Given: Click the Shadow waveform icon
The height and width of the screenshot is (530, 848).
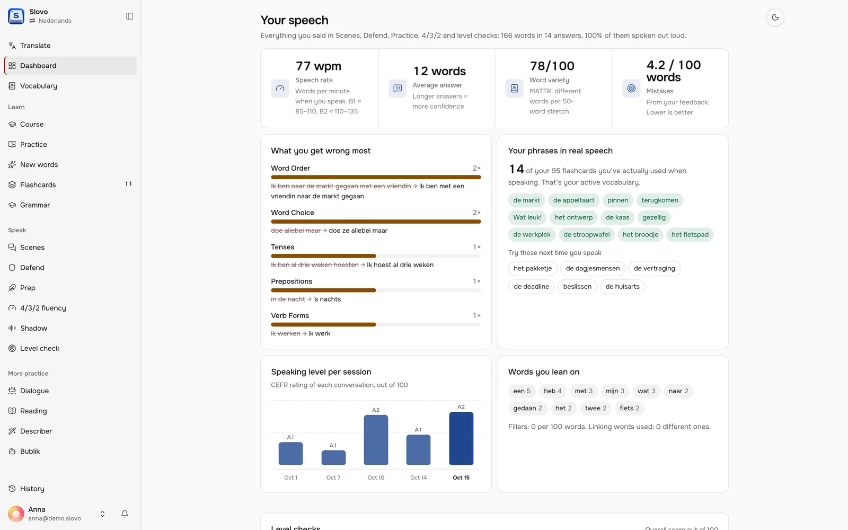Looking at the screenshot, I should [x=12, y=328].
